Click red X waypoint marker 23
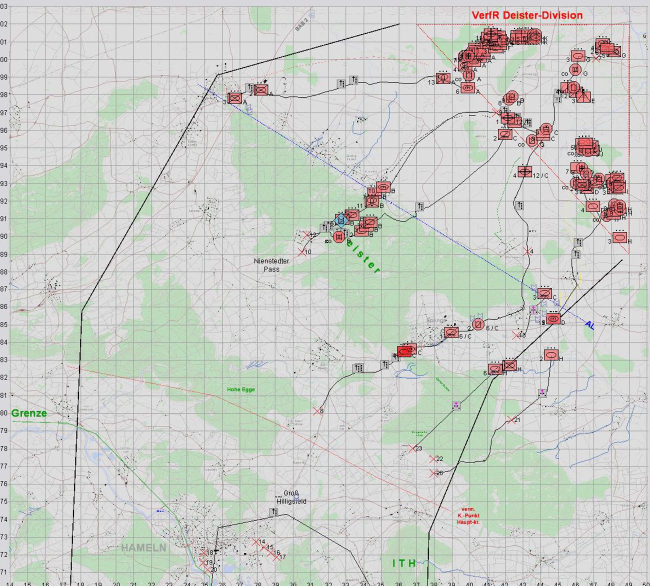Viewport: 650px width, 586px height. [x=412, y=448]
